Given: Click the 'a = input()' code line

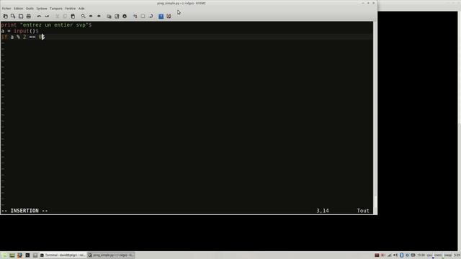Looking at the screenshot, I should pos(19,31).
